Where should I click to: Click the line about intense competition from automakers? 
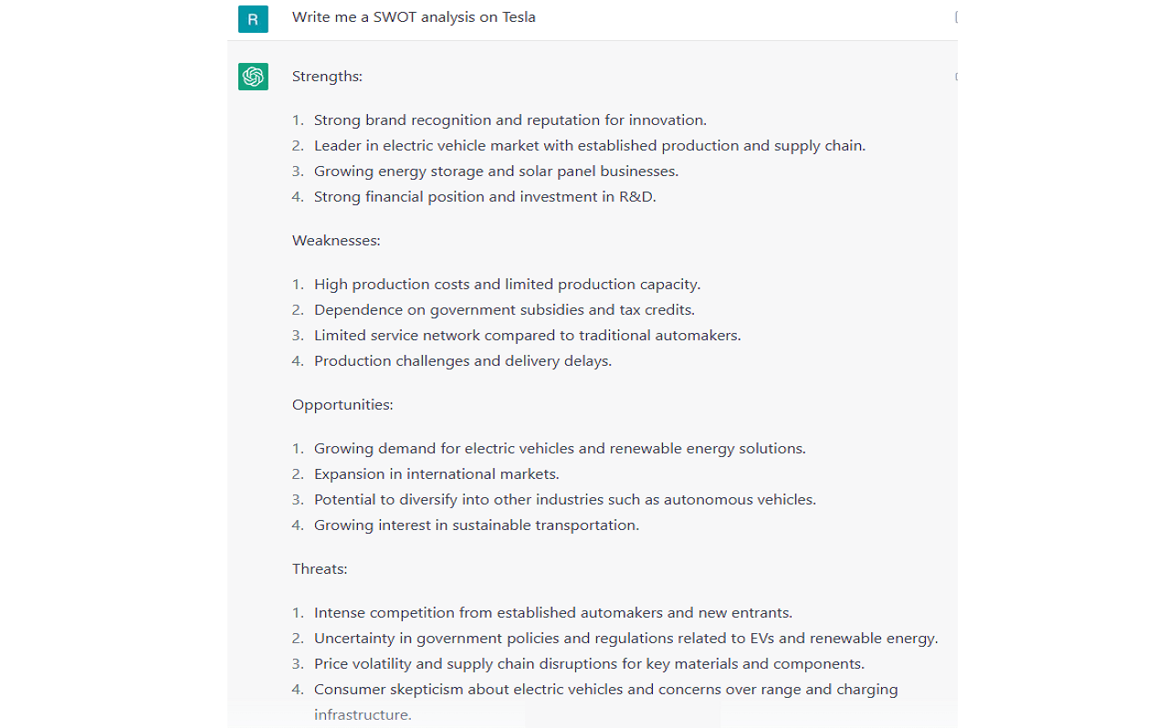[552, 613]
